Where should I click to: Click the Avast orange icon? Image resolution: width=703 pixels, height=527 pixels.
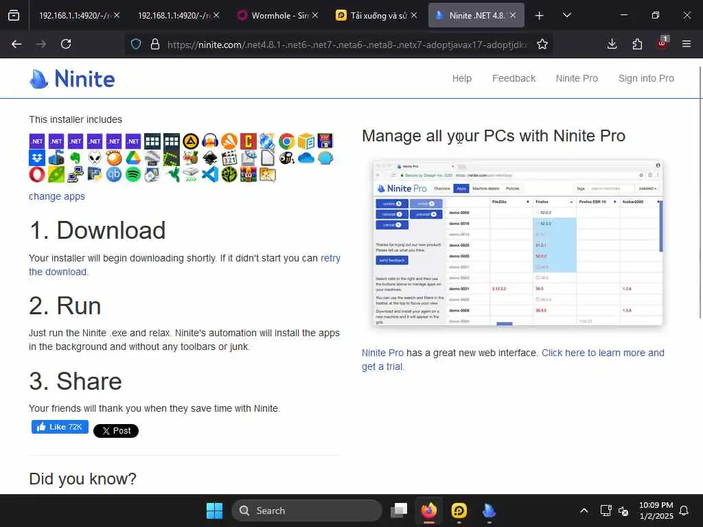(x=229, y=141)
